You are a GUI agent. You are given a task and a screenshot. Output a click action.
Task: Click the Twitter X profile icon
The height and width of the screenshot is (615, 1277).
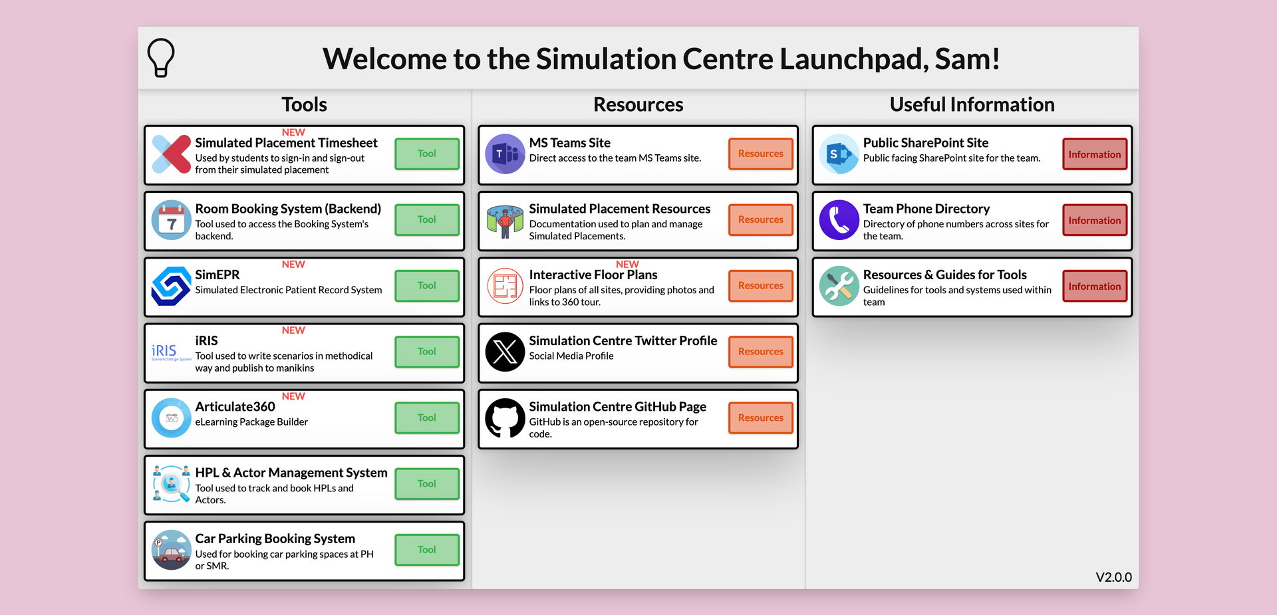click(505, 352)
